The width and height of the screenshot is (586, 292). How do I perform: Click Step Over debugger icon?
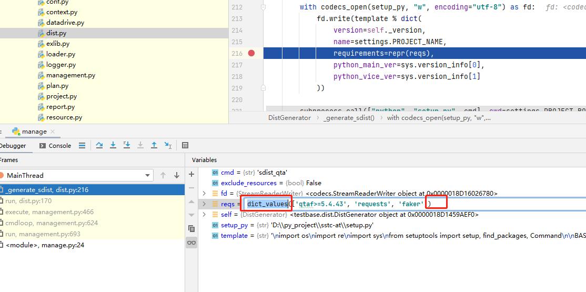pos(99,145)
